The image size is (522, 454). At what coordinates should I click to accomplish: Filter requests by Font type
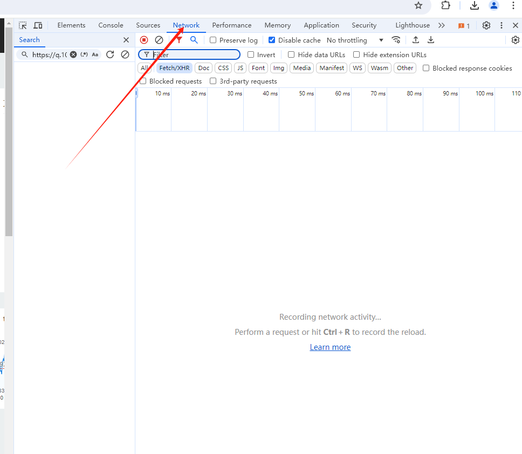(x=258, y=68)
